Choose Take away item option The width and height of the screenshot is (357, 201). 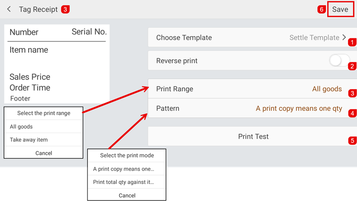43,139
